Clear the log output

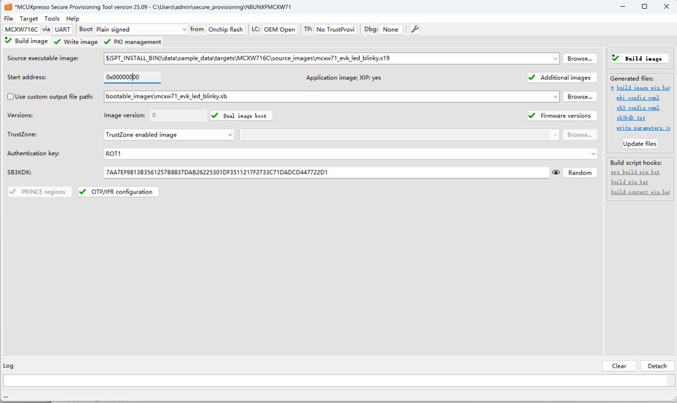[x=619, y=366]
